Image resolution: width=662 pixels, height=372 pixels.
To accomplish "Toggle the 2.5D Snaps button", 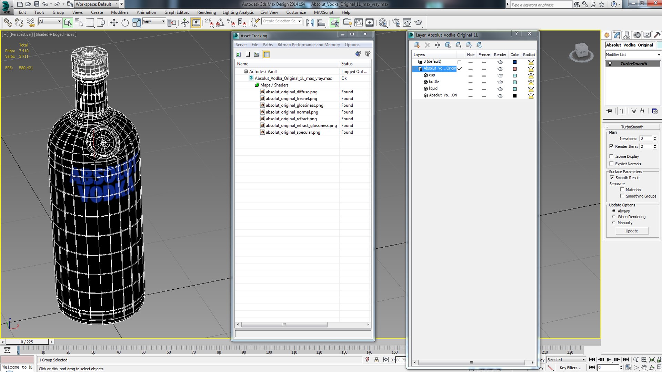I will click(x=209, y=23).
